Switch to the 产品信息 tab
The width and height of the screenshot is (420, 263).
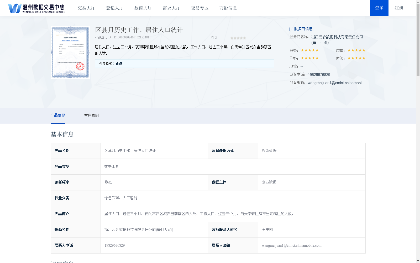point(58,115)
